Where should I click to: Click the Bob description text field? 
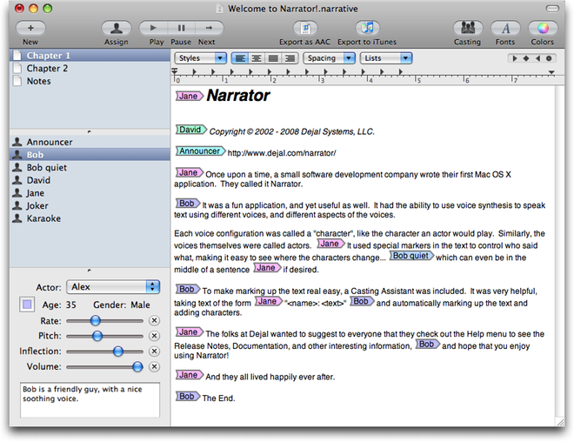pyautogui.click(x=90, y=400)
